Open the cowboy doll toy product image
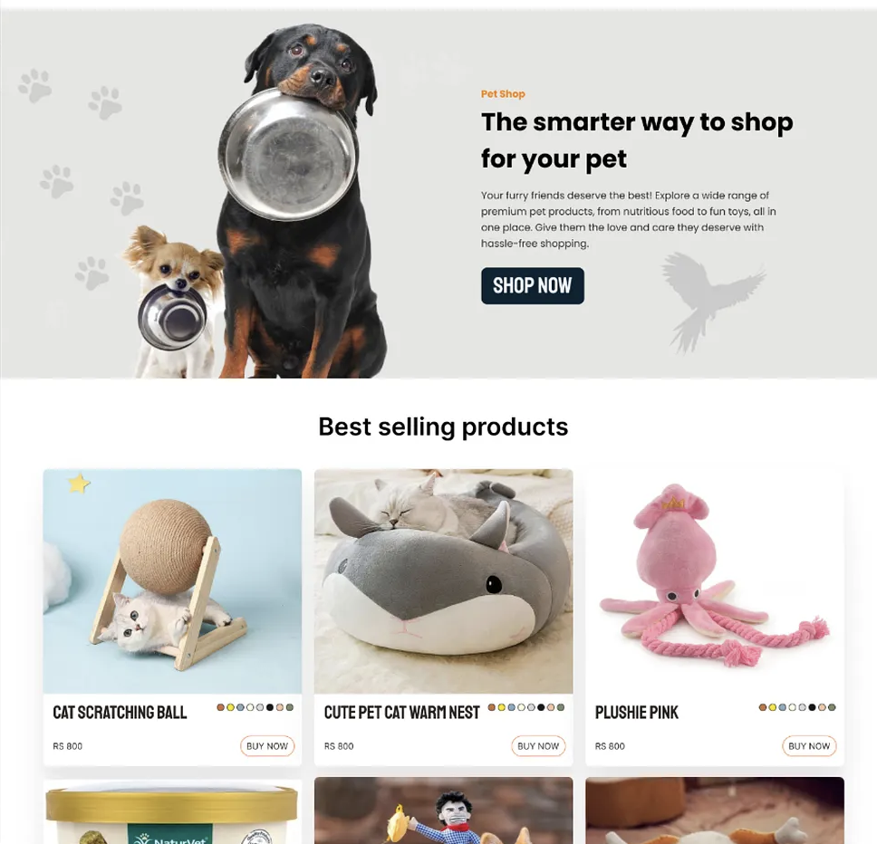Screen dimensions: 877x844 tap(444, 810)
